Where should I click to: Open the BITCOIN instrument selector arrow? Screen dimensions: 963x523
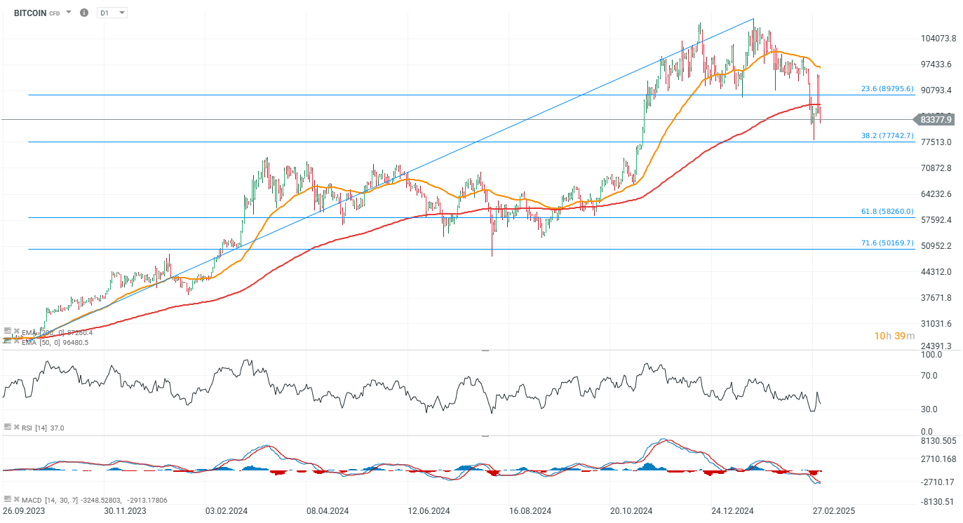(x=69, y=13)
